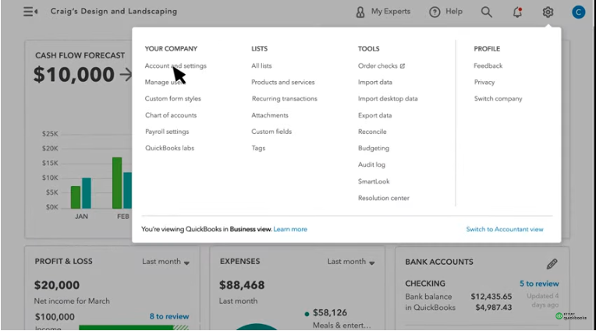Open the user profile avatar
The height and width of the screenshot is (331, 596).
578,12
